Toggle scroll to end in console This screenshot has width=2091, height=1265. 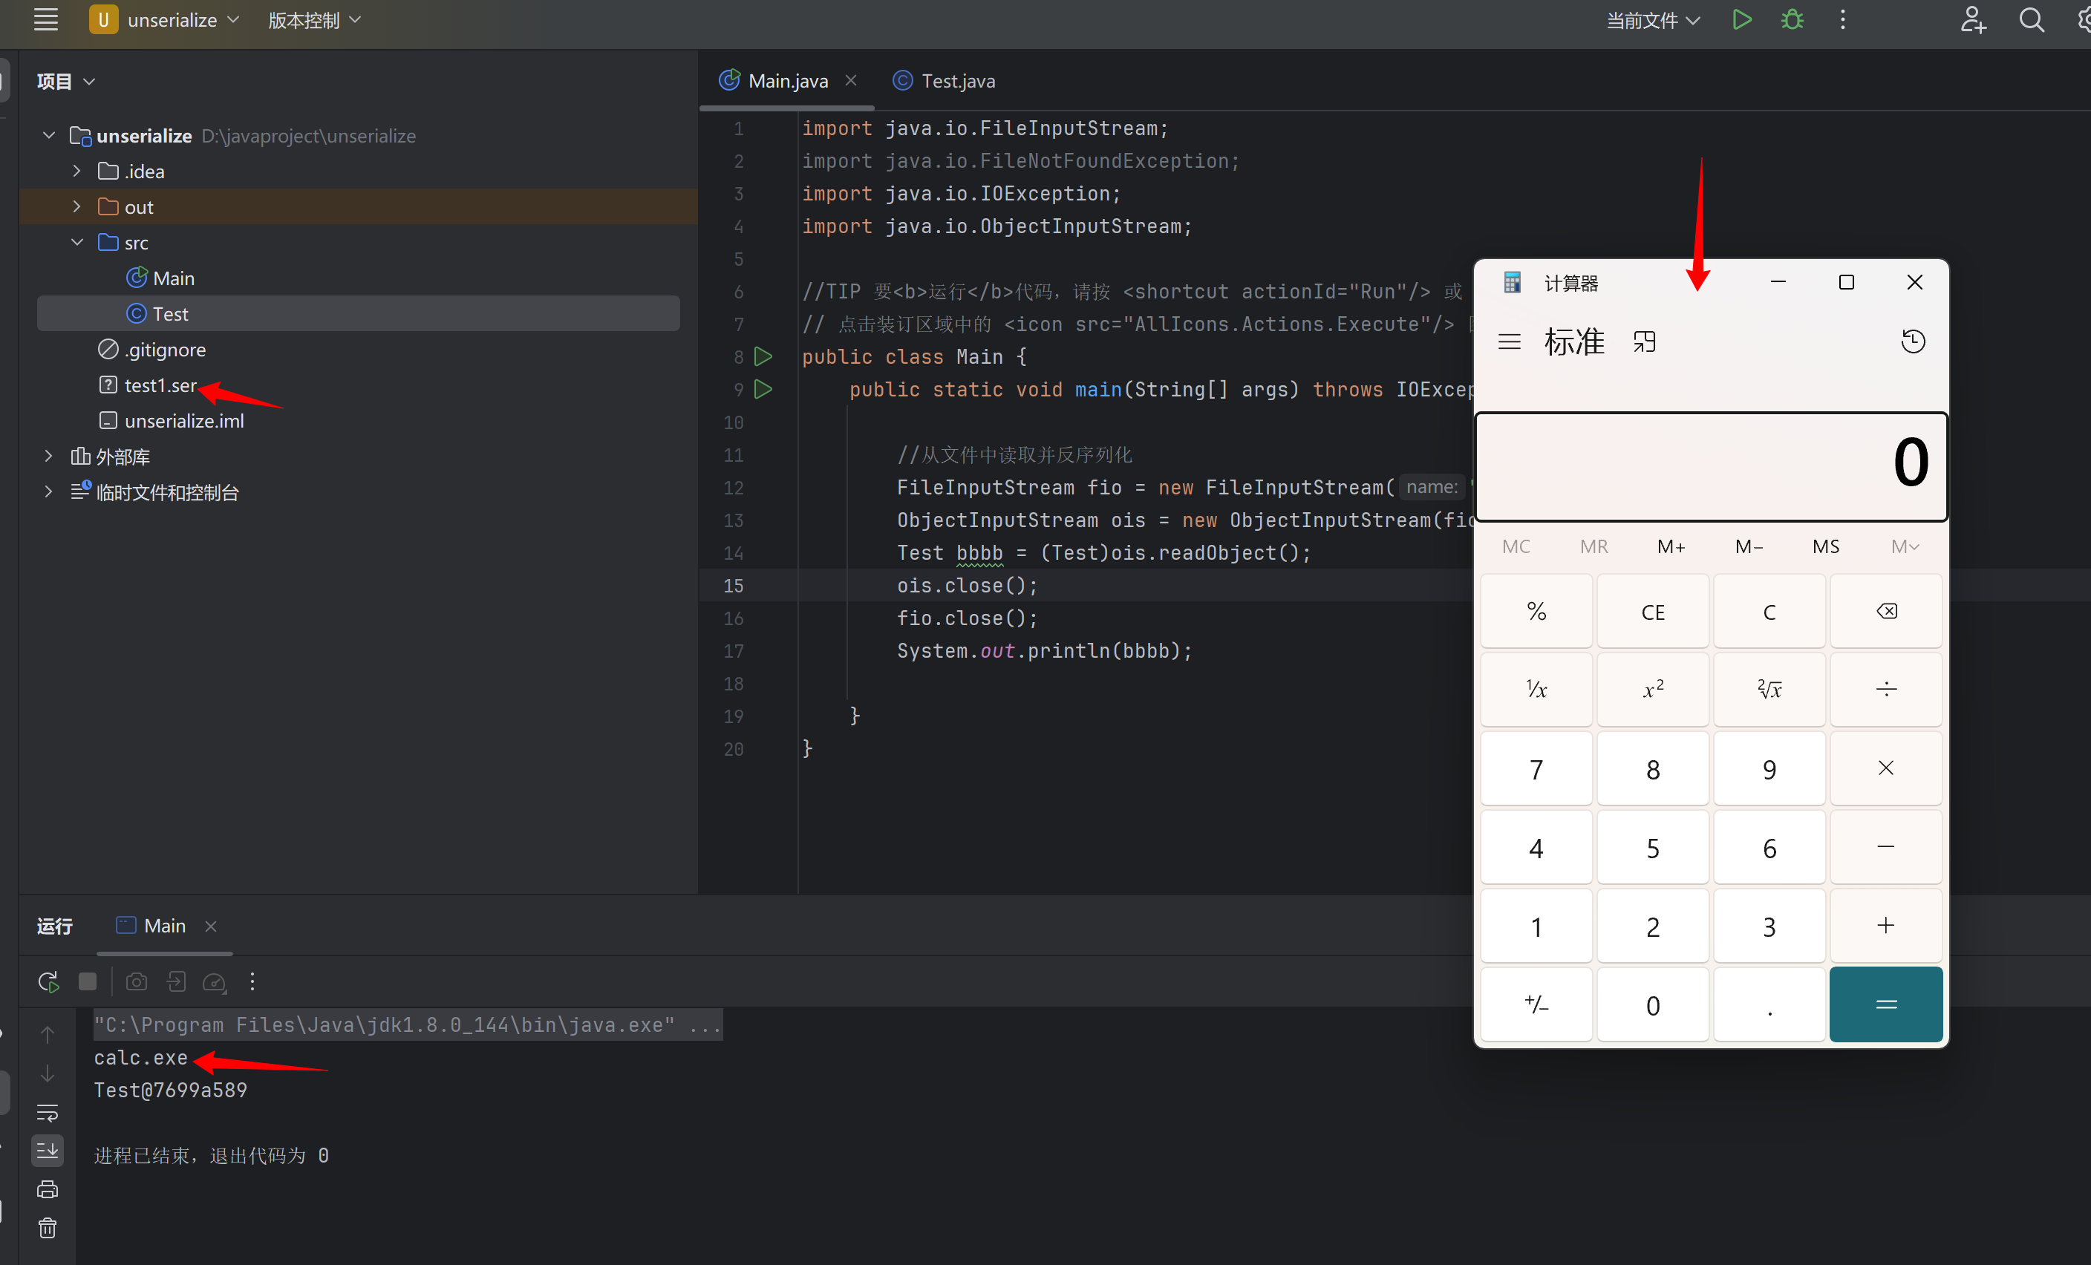tap(48, 1151)
